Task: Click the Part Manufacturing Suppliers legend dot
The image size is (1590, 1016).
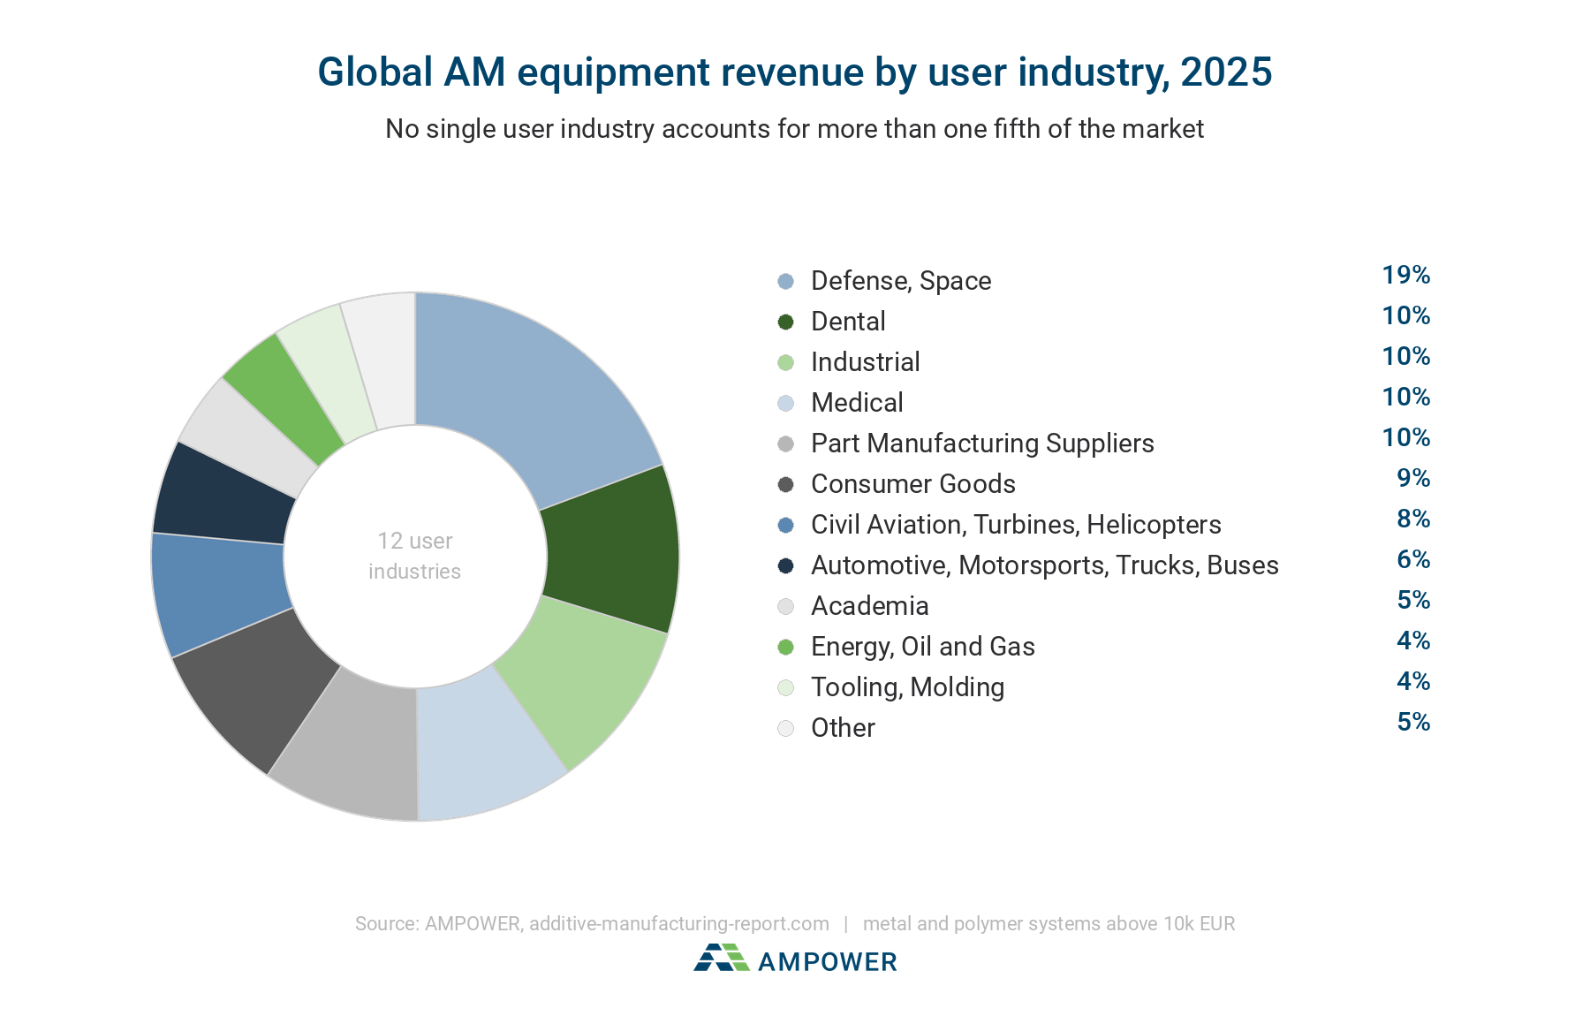Action: click(x=785, y=444)
